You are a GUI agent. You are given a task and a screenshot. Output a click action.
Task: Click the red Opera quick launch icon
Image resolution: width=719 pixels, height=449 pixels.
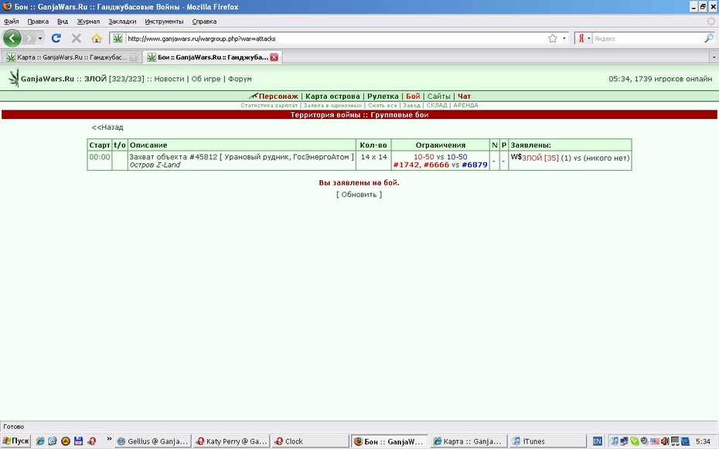(x=92, y=441)
